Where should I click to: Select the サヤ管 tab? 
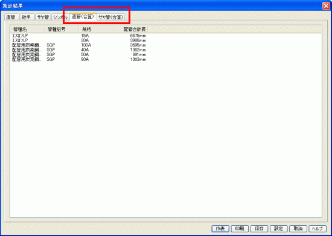pos(43,17)
